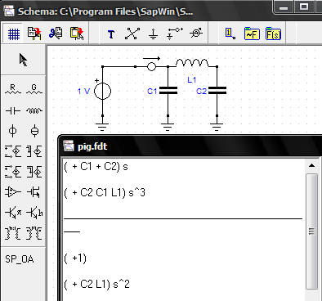Open the F(s) folder icon
Viewport: 322px width, 301px height.
[x=273, y=34]
